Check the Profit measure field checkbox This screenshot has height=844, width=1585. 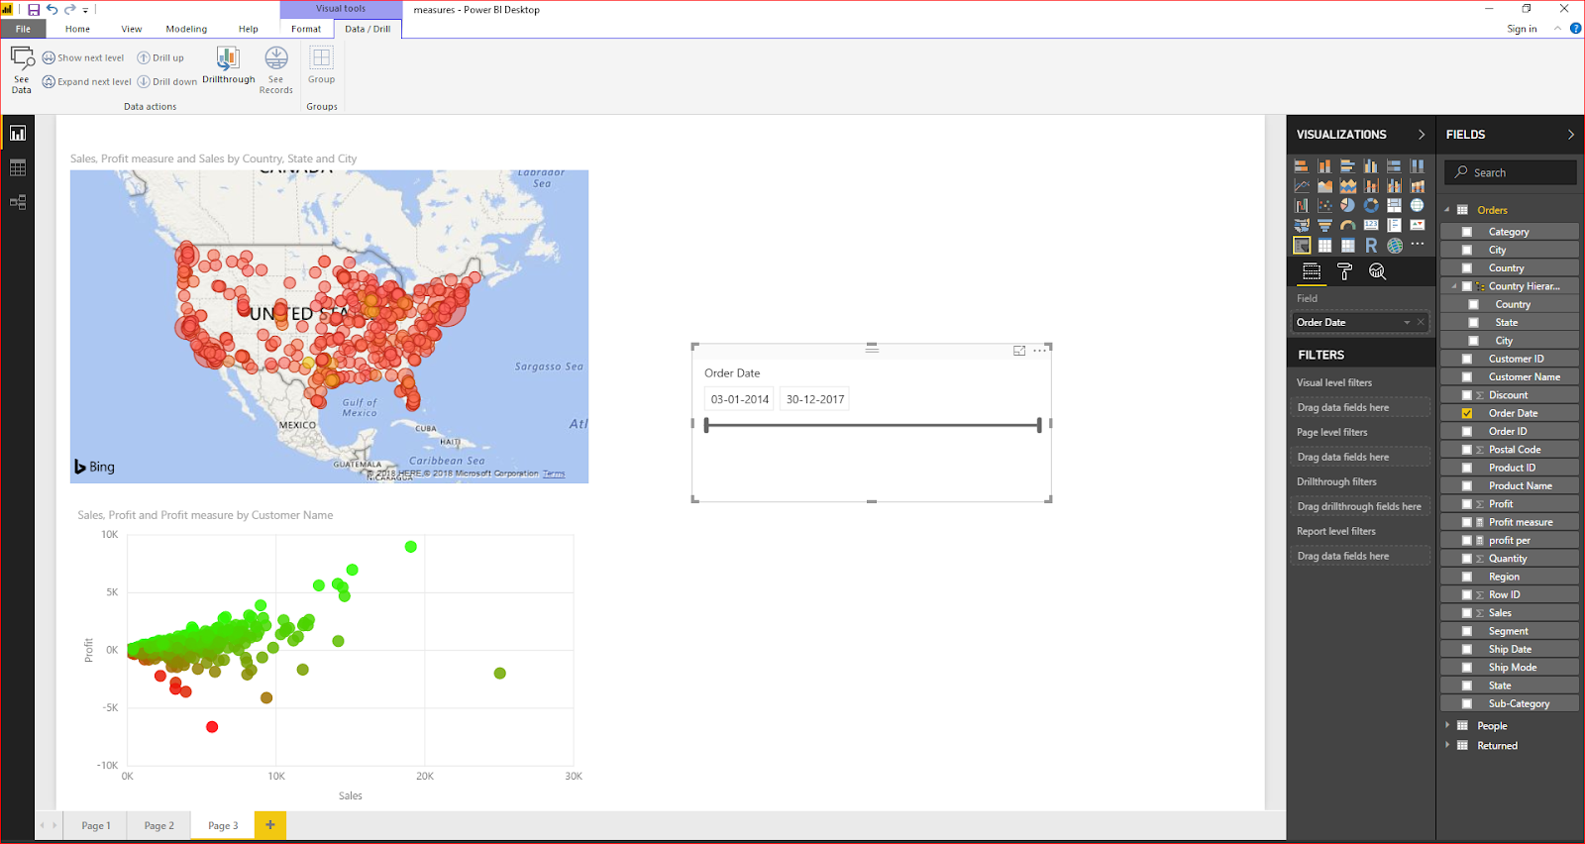coord(1467,522)
